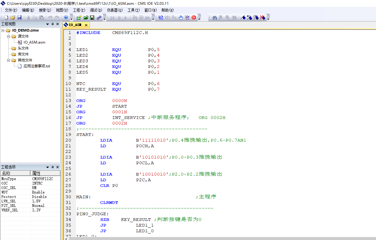376x240 pixels.
Task: Open 工程视图 panel dropdown arrow
Action: click(x=47, y=24)
